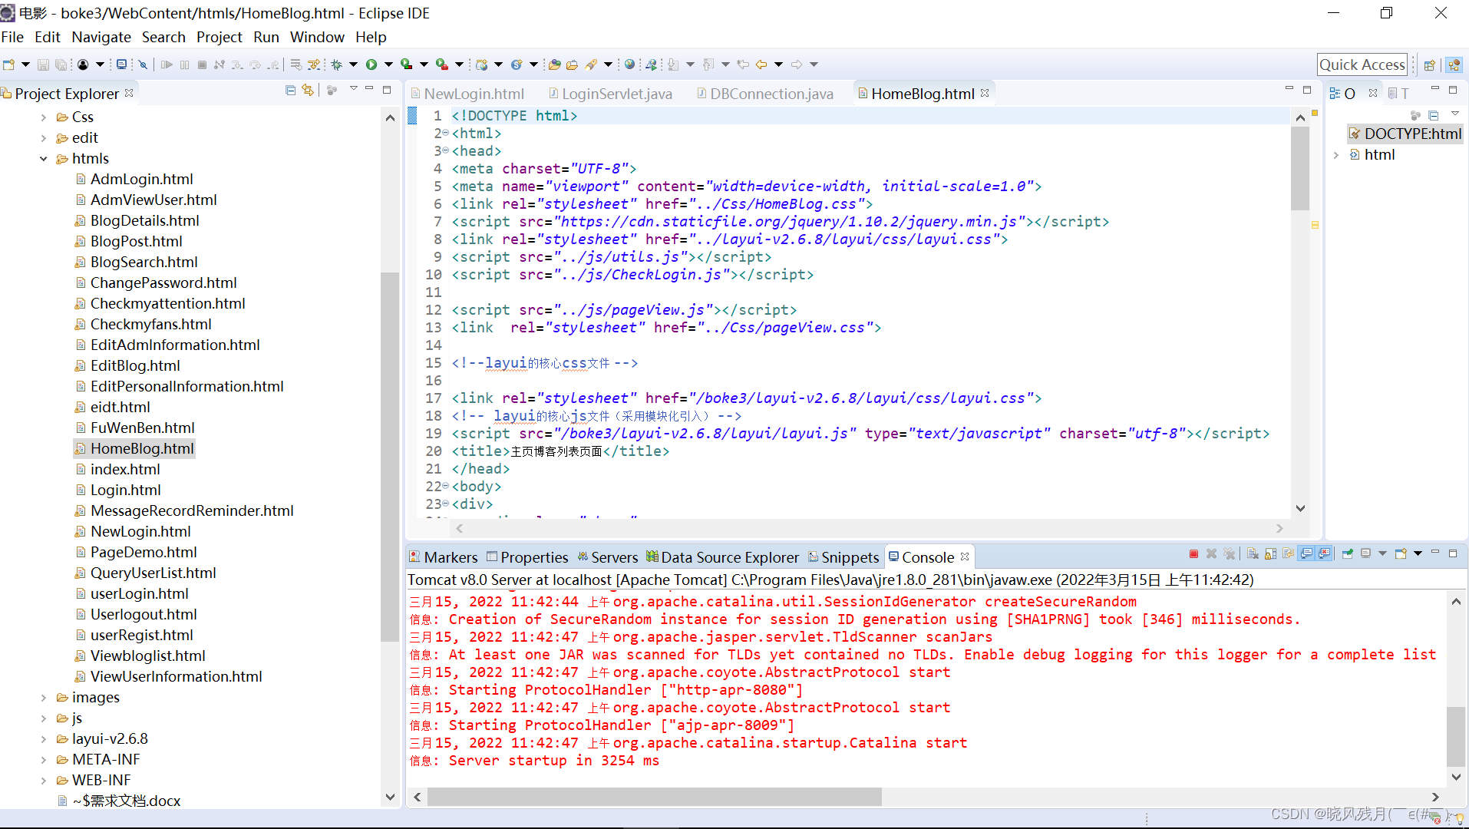1469x829 pixels.
Task: Expand the WEB-INF folder
Action: click(44, 781)
